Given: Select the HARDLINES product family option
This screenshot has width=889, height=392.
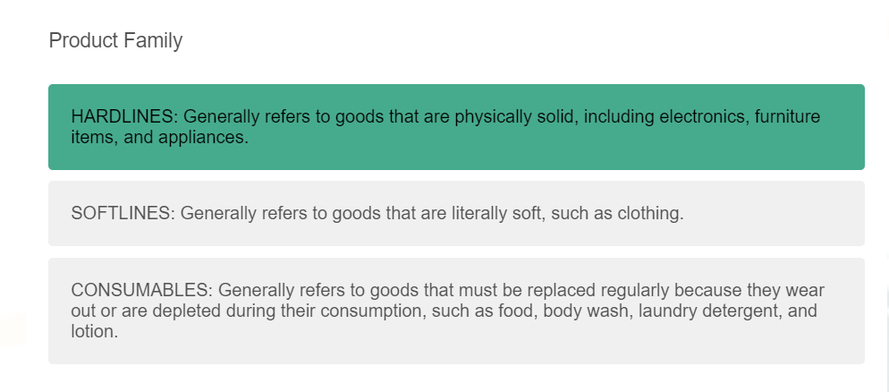Looking at the screenshot, I should (x=456, y=127).
